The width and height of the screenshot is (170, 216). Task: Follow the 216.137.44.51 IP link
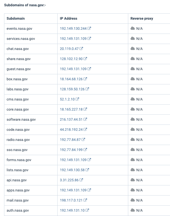[71, 119]
